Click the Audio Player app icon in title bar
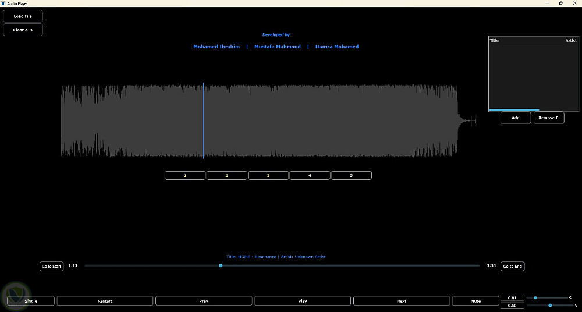 (x=3, y=3)
